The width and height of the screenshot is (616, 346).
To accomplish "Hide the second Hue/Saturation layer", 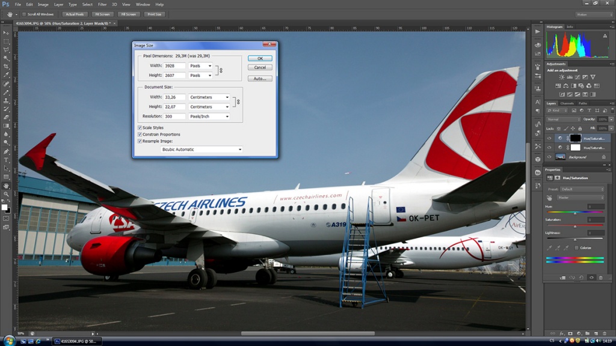I will [x=549, y=148].
